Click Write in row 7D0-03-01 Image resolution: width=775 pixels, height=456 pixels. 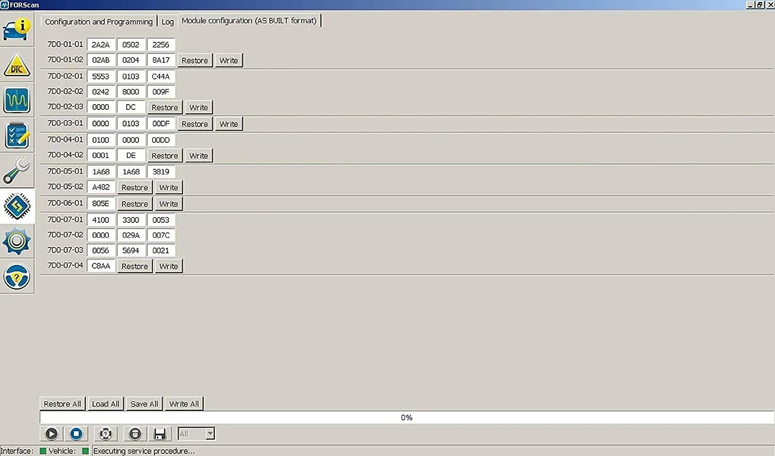(229, 124)
